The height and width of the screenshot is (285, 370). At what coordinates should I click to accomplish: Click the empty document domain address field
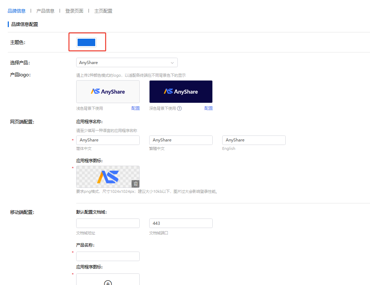pos(108,223)
